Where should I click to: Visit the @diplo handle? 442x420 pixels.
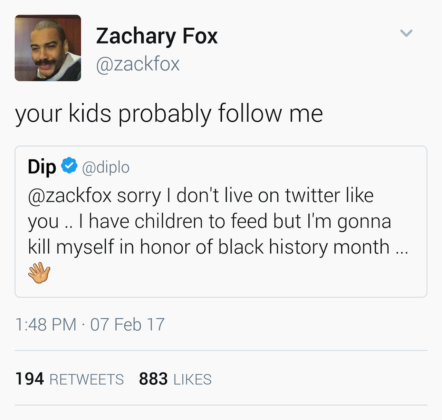(106, 167)
